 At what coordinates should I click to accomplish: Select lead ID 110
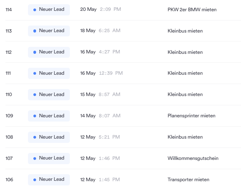point(9,94)
